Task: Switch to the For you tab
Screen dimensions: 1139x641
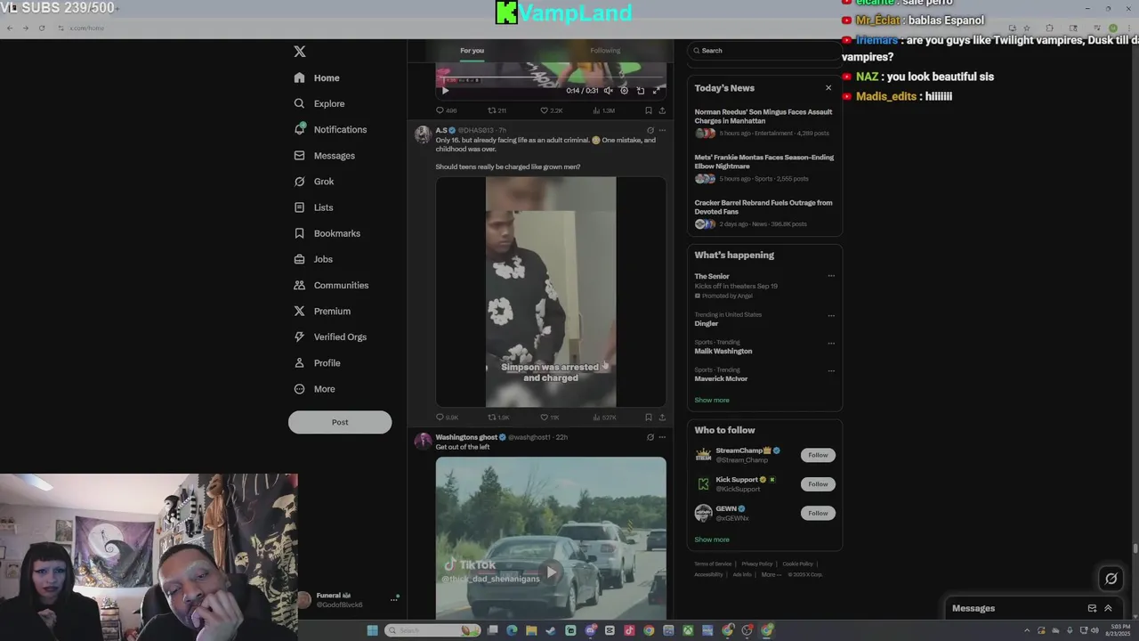Action: (473, 51)
